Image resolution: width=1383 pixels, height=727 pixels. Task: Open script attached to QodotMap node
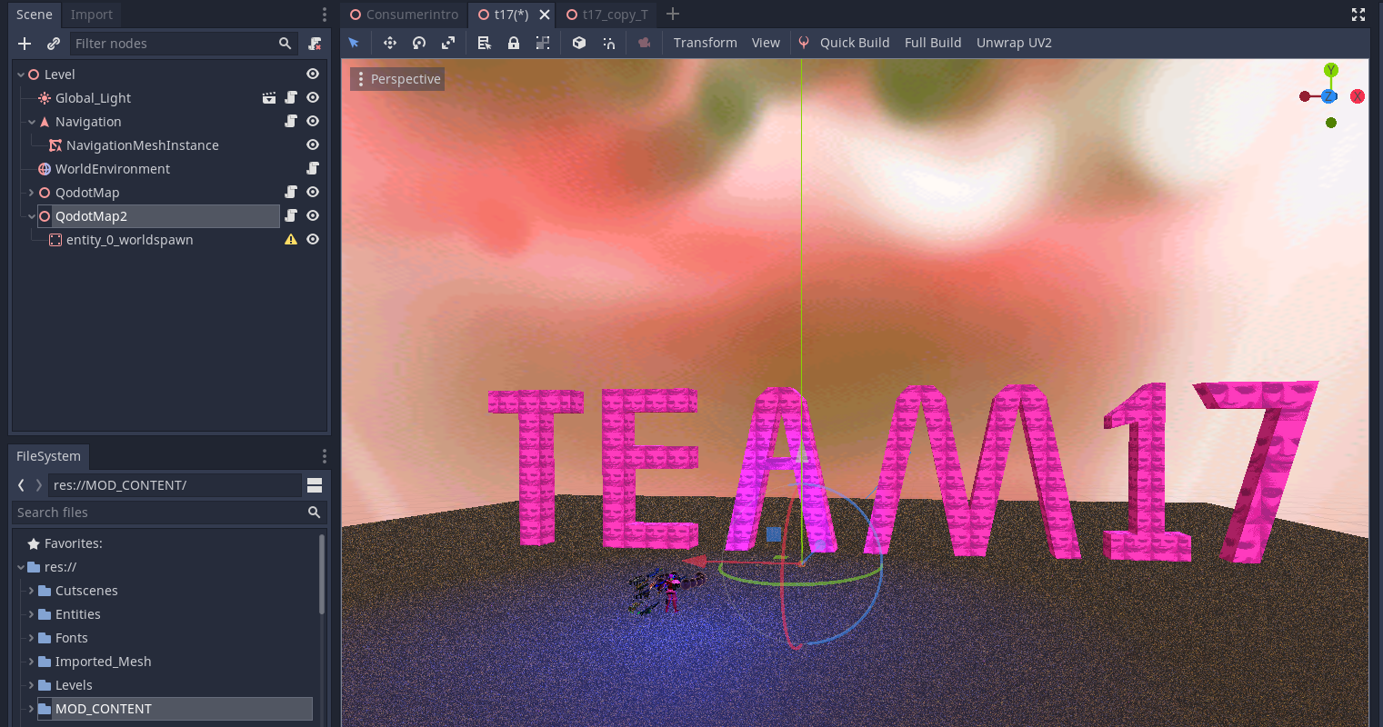pos(291,192)
